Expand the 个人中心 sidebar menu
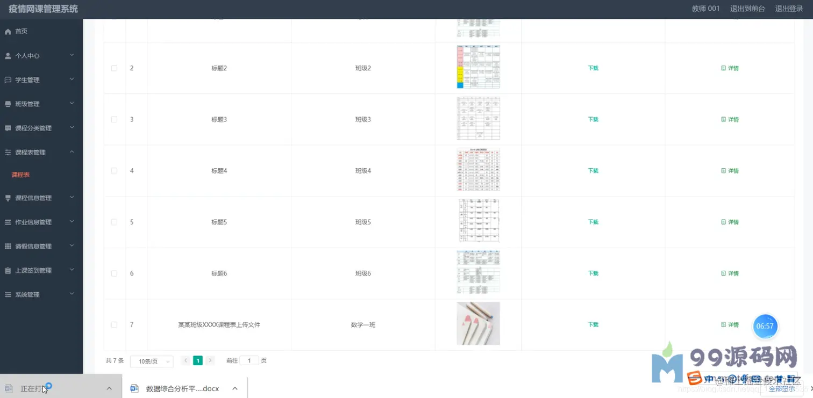 pos(72,55)
